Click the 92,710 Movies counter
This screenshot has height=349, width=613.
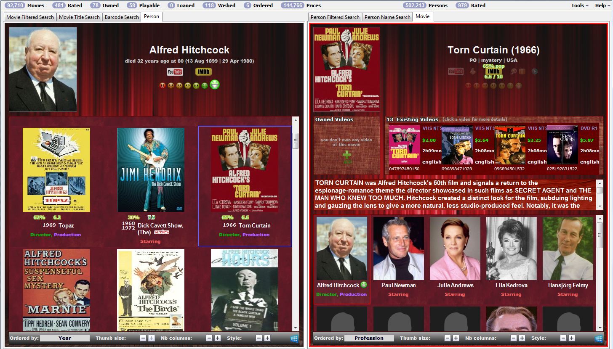coord(24,5)
